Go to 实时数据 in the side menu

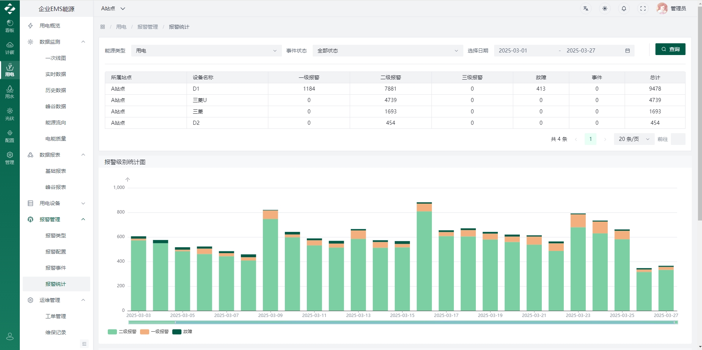point(56,74)
